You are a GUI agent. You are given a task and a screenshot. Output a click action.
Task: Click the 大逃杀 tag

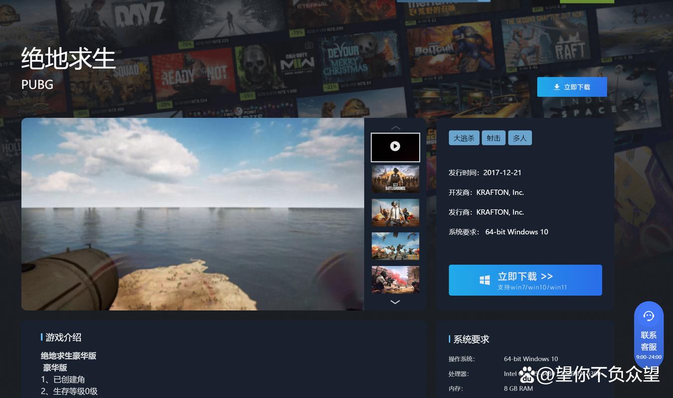coord(464,138)
